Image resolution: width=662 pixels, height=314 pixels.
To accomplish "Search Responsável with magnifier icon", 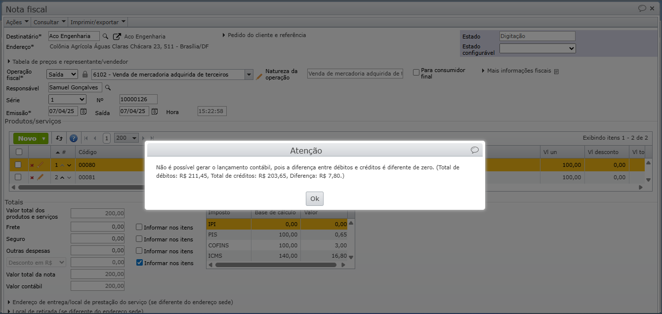I will pos(108,87).
